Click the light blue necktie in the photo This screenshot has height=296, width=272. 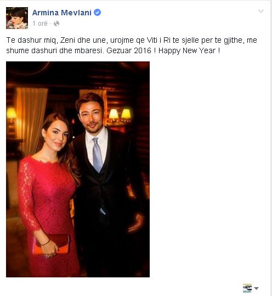tap(97, 155)
